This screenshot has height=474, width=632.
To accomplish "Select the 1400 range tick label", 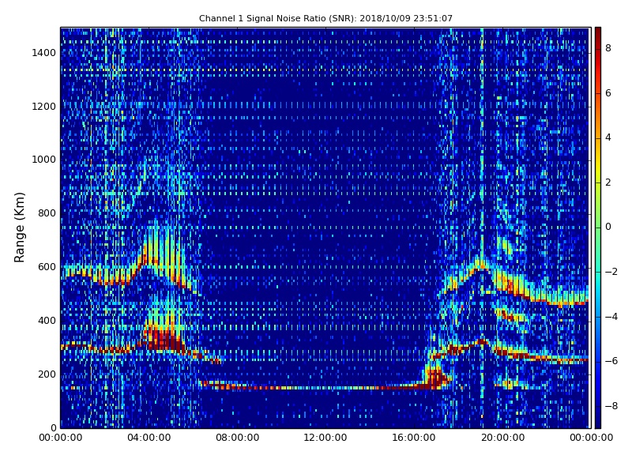I will coord(44,53).
